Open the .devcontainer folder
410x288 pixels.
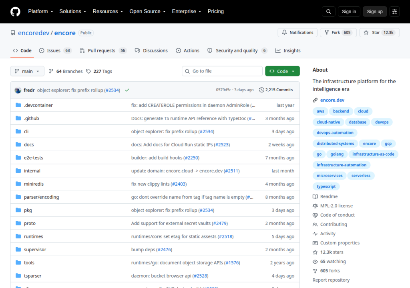coord(38,105)
